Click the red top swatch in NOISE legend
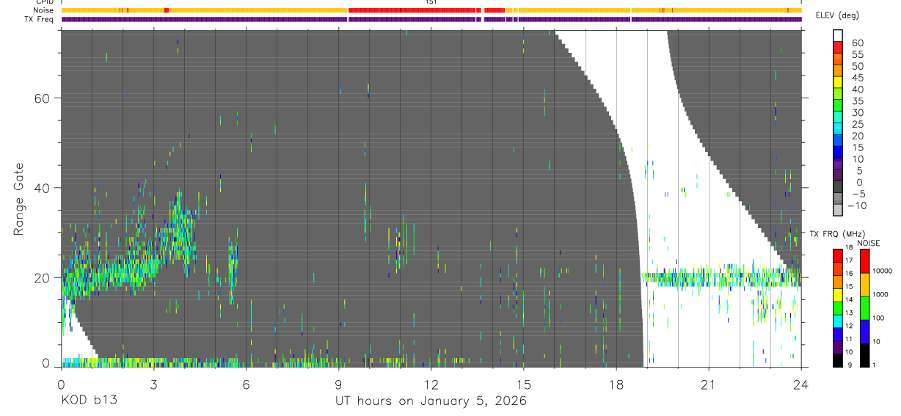901x416 pixels. click(x=864, y=260)
